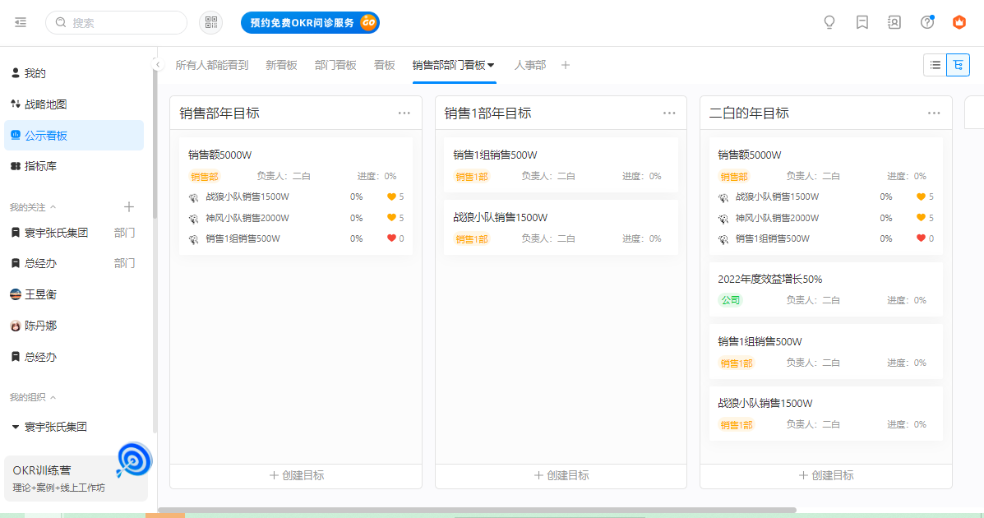Switch to list view toggle
This screenshot has height=518, width=984.
click(x=935, y=65)
